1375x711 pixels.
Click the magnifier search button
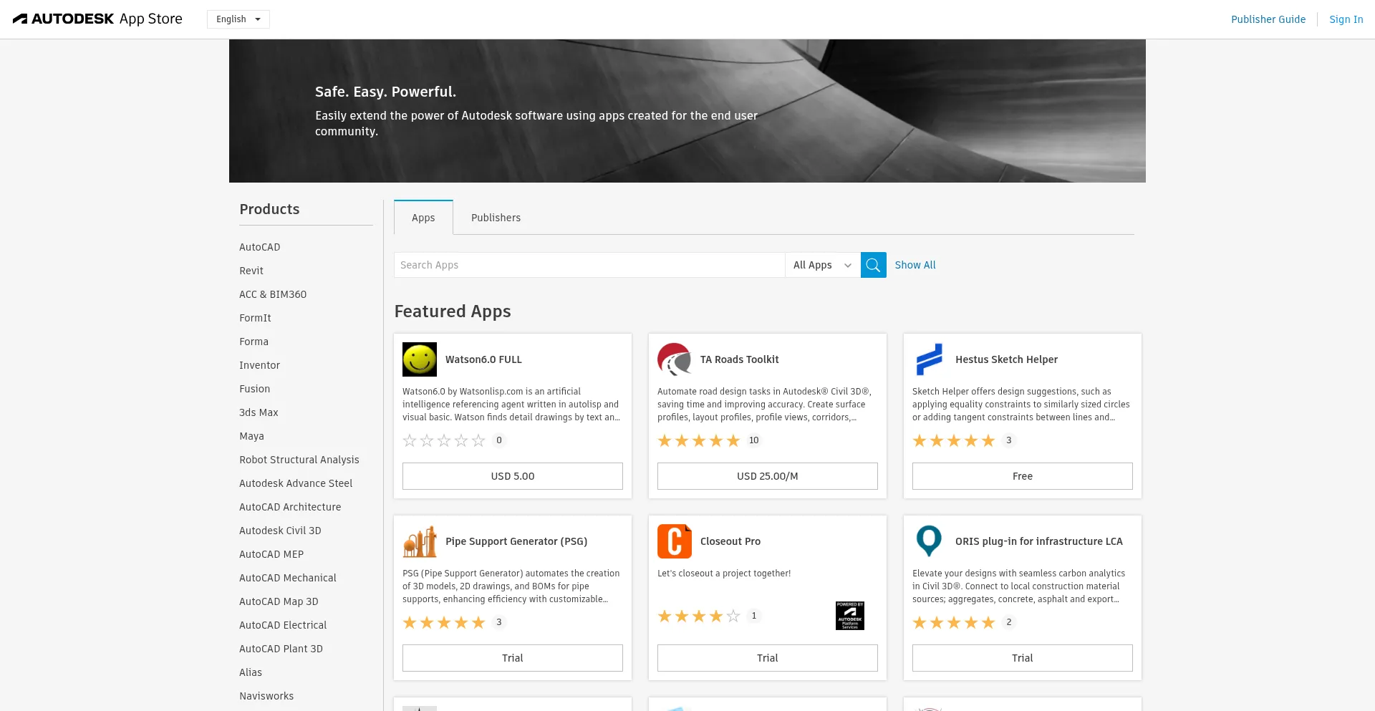coord(873,265)
